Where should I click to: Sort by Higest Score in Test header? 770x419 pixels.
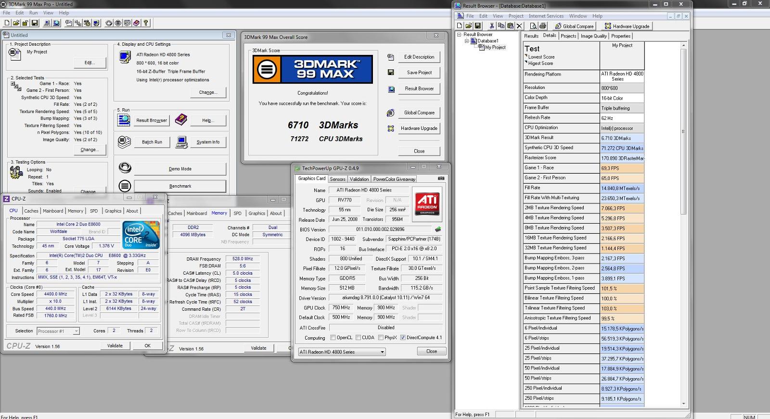(x=540, y=63)
